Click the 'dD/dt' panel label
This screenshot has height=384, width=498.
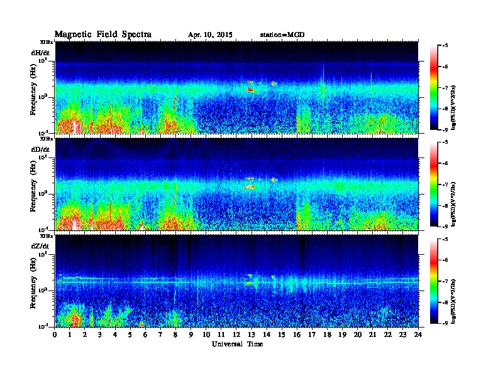pos(40,149)
